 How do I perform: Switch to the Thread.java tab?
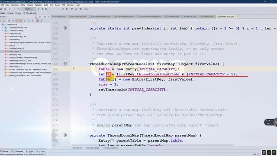(x=208, y=16)
